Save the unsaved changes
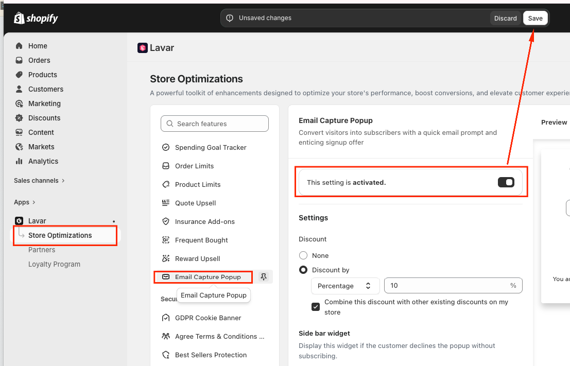Viewport: 570px width, 366px height. click(535, 18)
